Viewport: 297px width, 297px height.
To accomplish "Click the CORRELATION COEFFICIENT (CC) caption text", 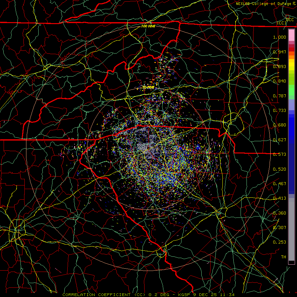I will pos(104,295).
